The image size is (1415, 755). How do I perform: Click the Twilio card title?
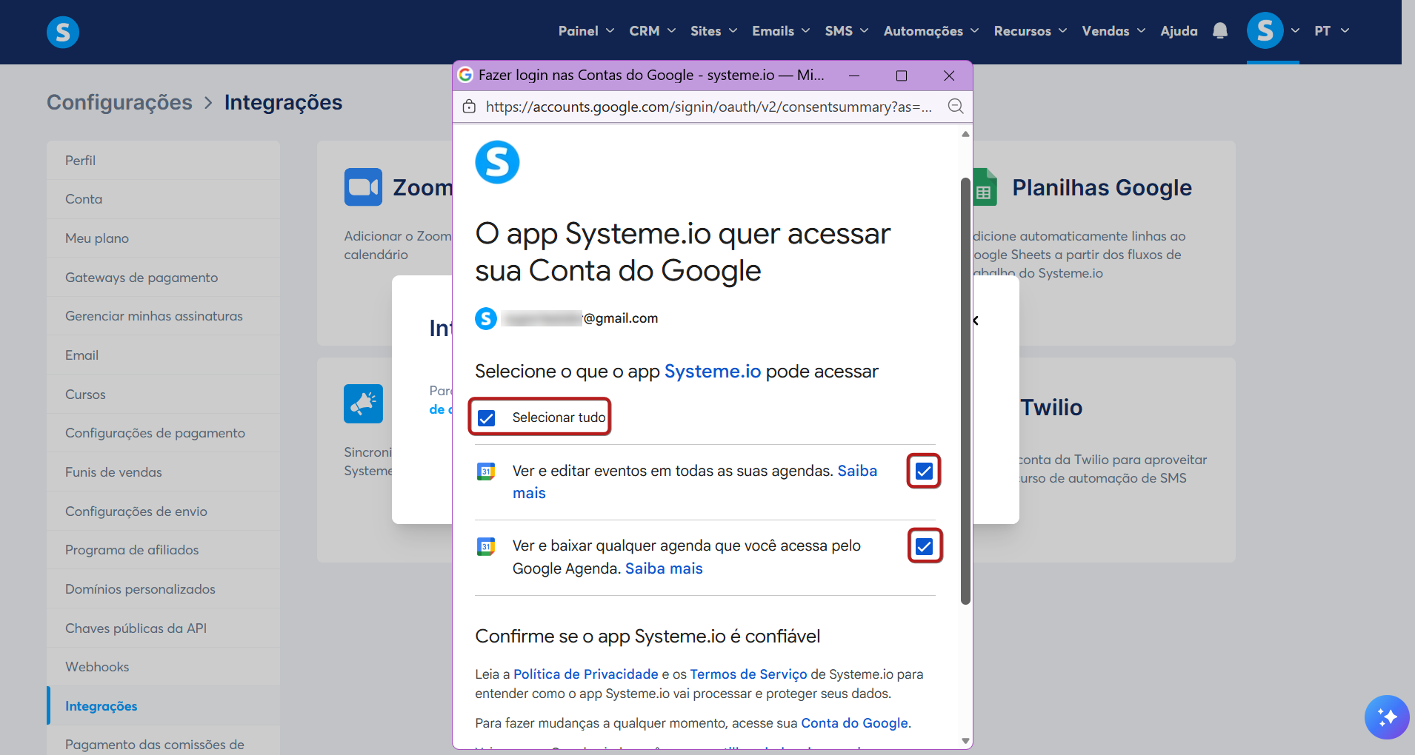1051,407
